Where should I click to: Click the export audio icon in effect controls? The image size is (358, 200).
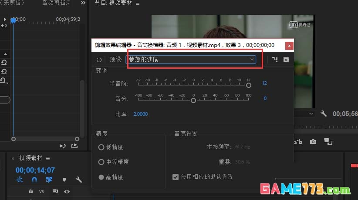[74, 146]
